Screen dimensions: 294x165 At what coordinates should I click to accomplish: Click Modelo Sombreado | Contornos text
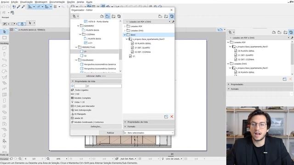coord(89,122)
